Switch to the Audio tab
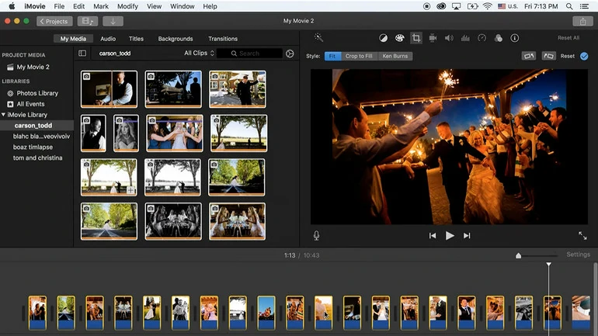Image resolution: width=598 pixels, height=336 pixels. (108, 39)
